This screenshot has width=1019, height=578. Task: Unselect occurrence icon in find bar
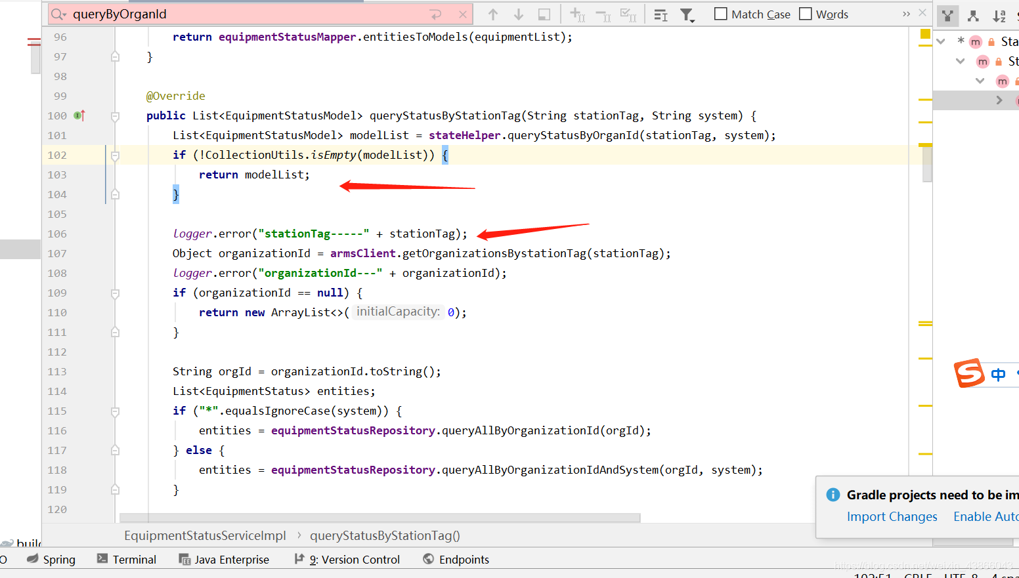[603, 14]
